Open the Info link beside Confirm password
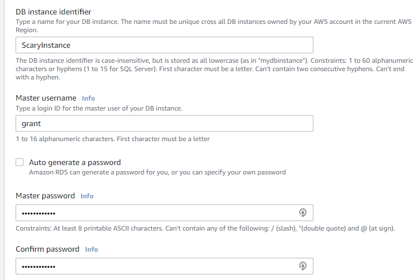The height and width of the screenshot is (280, 417). pos(91,249)
